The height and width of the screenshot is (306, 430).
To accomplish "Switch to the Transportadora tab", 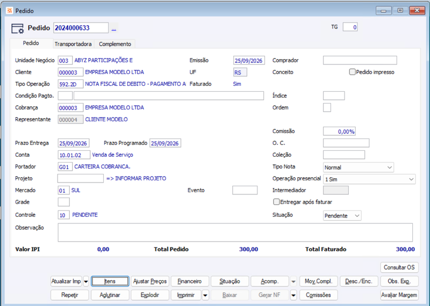I will point(73,44).
